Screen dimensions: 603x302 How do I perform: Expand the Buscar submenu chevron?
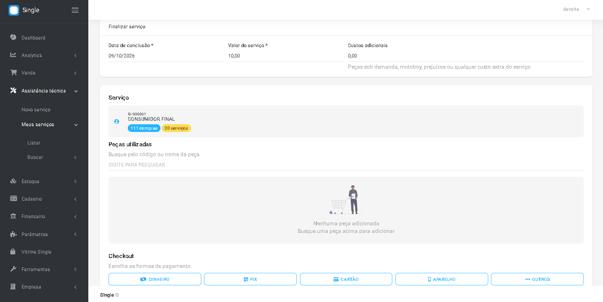tap(75, 158)
